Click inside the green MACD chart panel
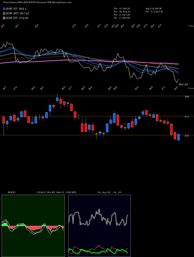This screenshot has width=194, height=257. 33,226
